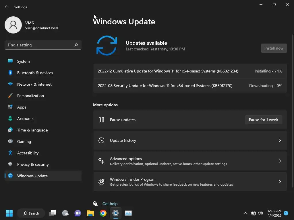Viewport: 294px width, 220px height.
Task: Open Task View from the taskbar
Action: (53, 213)
